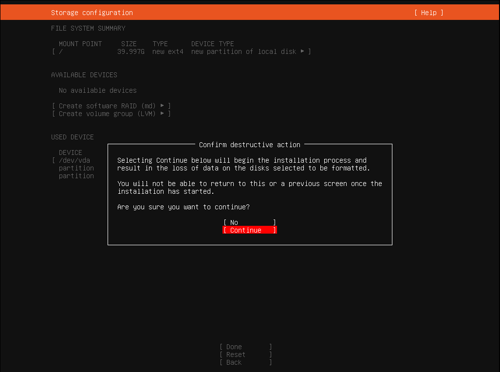Open the Help menu in the title bar
Viewport: 500px width, 372px height.
[x=428, y=13]
